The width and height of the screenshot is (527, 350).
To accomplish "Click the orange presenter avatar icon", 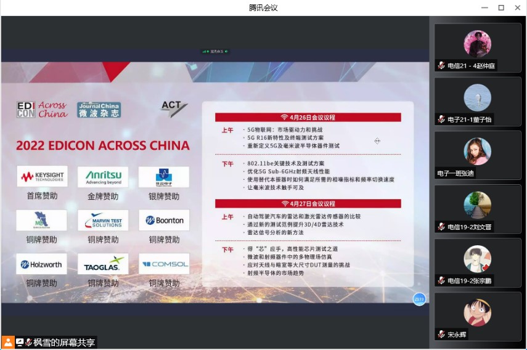I will [x=8, y=342].
